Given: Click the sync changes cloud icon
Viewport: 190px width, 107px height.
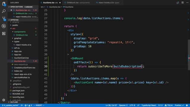Looking at the screenshot, I should [x=22, y=105].
